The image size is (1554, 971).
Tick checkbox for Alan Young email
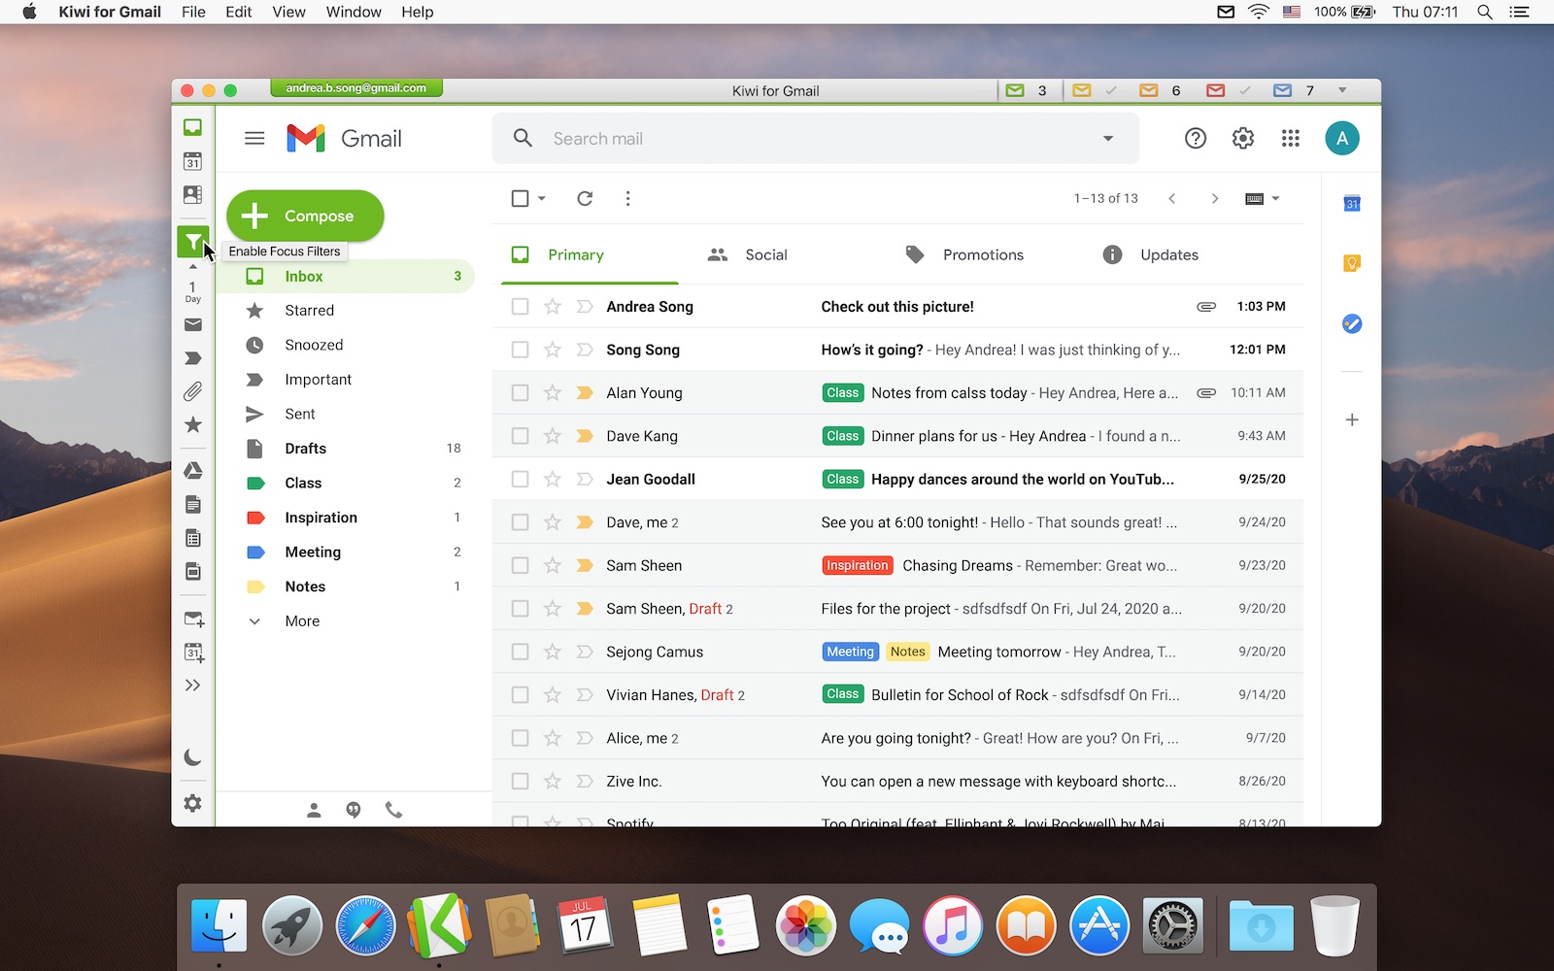click(521, 393)
